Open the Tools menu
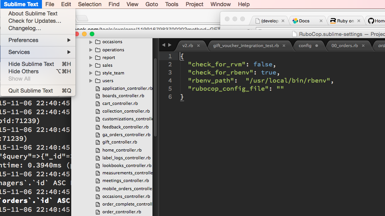The width and height of the screenshot is (385, 216). [172, 4]
